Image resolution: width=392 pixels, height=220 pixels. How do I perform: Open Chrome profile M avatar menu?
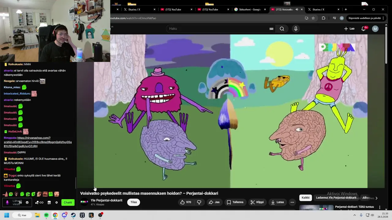[x=342, y=18]
